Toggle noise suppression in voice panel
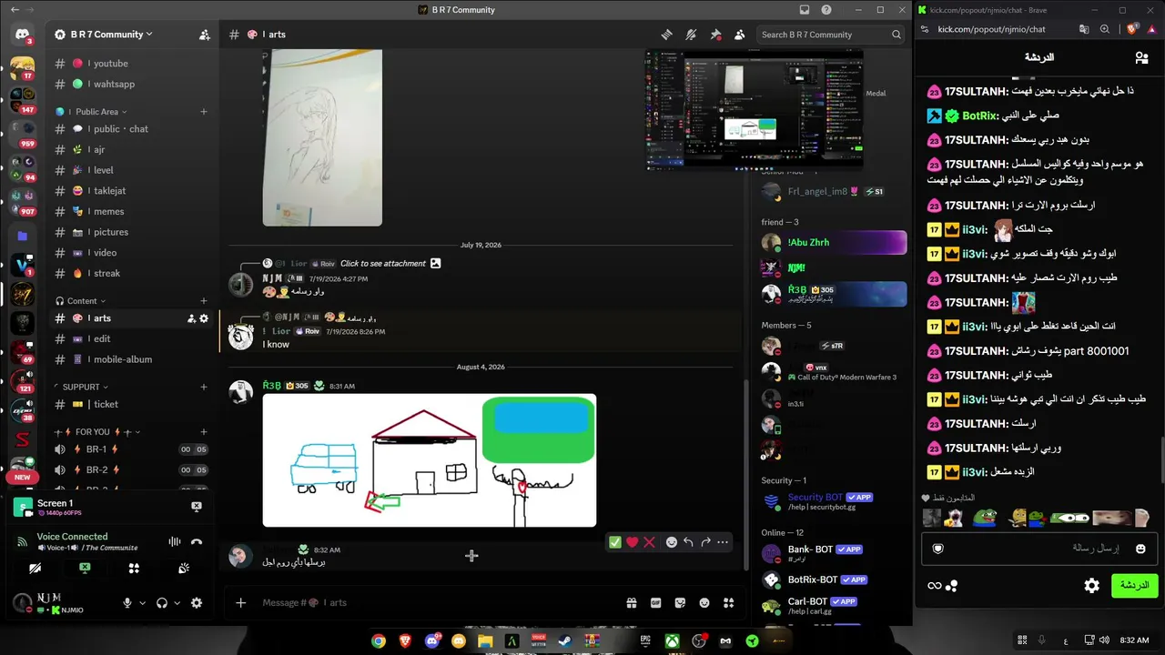 pos(174,541)
